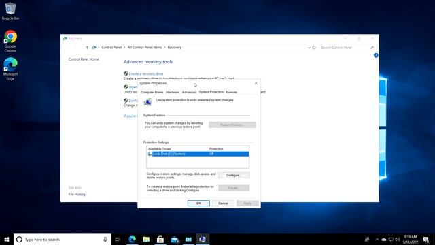The width and height of the screenshot is (435, 245).
Task: Click the System Properties taskbar icon
Action: (203, 239)
